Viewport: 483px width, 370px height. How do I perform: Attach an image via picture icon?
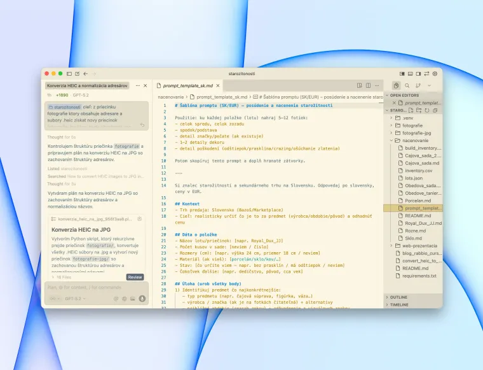(133, 299)
